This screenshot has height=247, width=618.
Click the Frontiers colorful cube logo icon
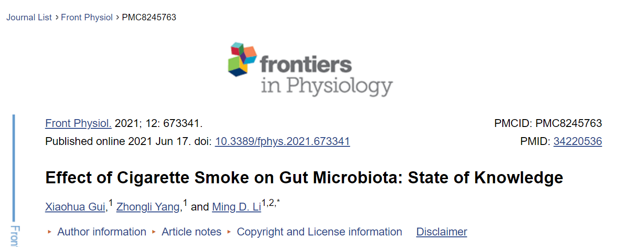(242, 59)
